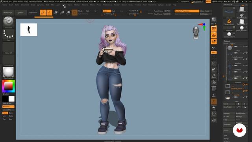Open the Material menu
Image resolution: width=252 pixels, height=142 pixels.
pyautogui.click(x=85, y=5)
